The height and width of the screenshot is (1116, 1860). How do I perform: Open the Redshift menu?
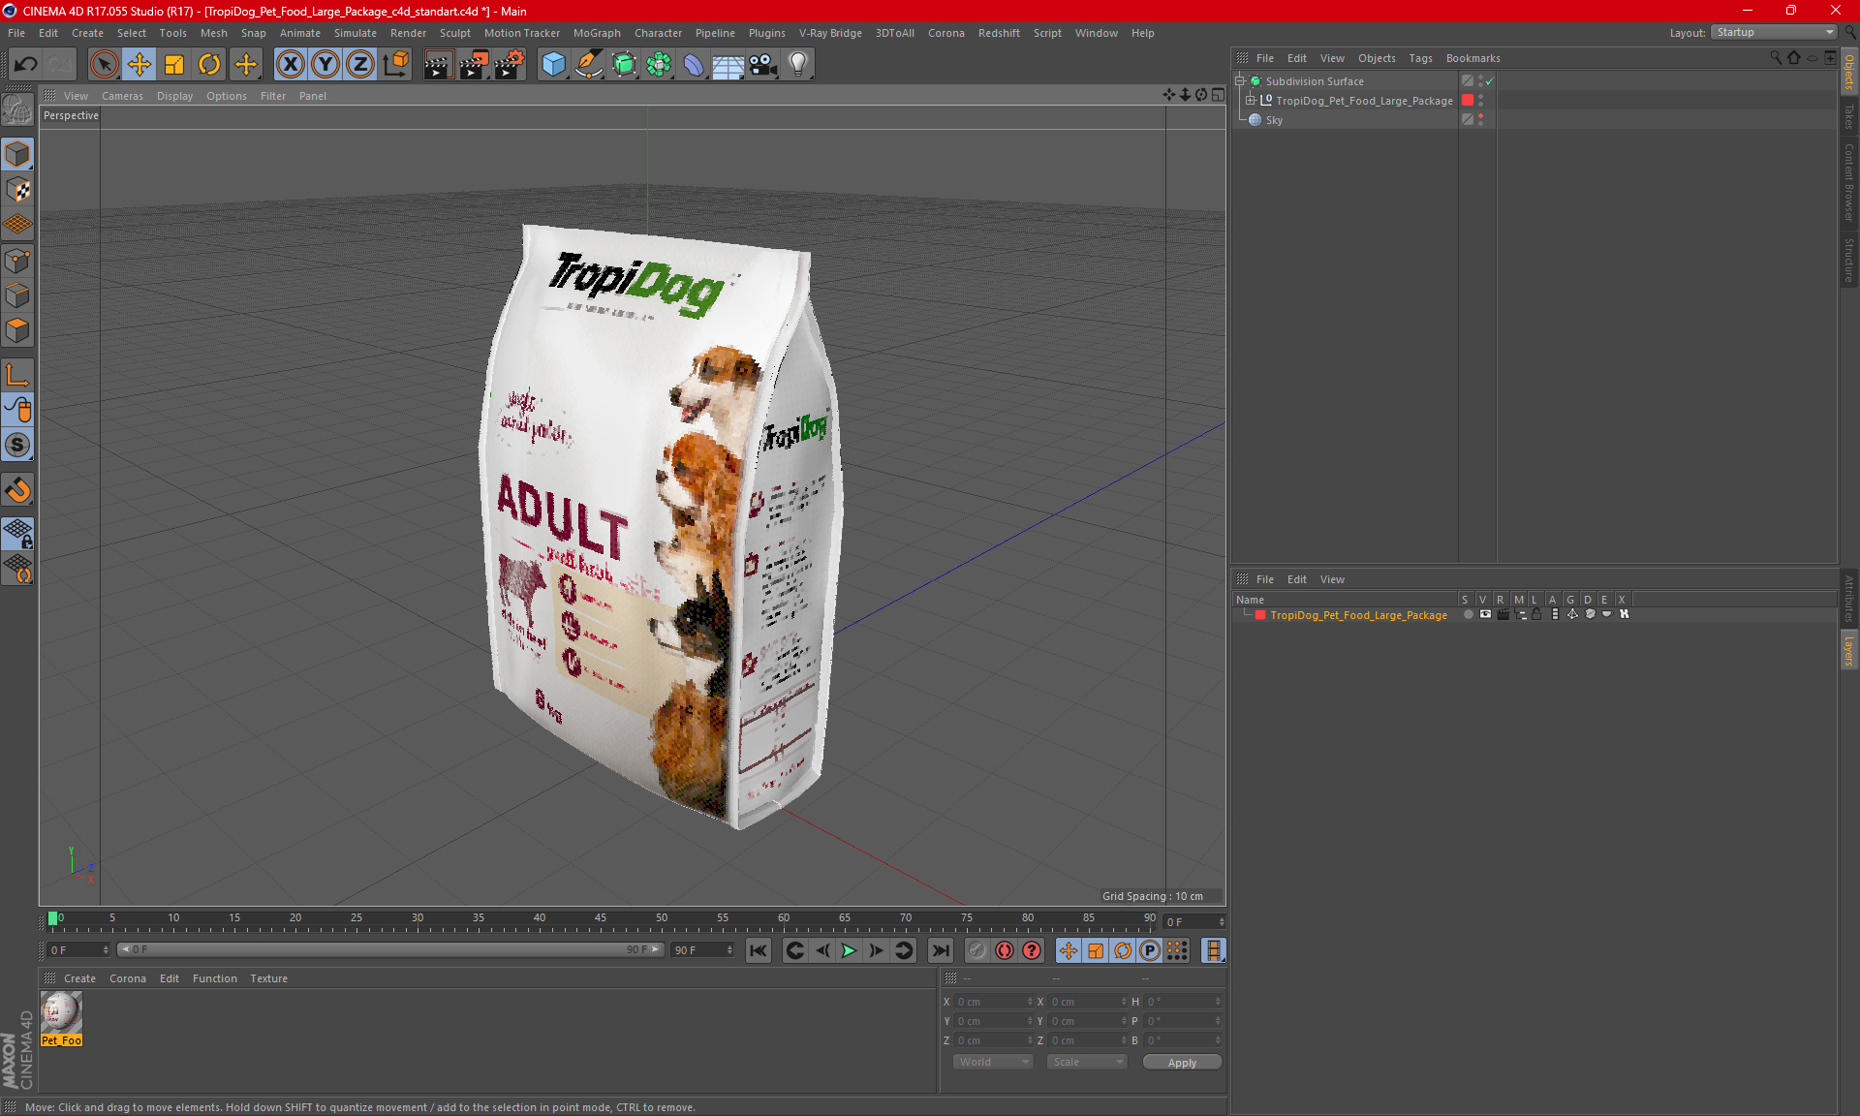pyautogui.click(x=999, y=33)
